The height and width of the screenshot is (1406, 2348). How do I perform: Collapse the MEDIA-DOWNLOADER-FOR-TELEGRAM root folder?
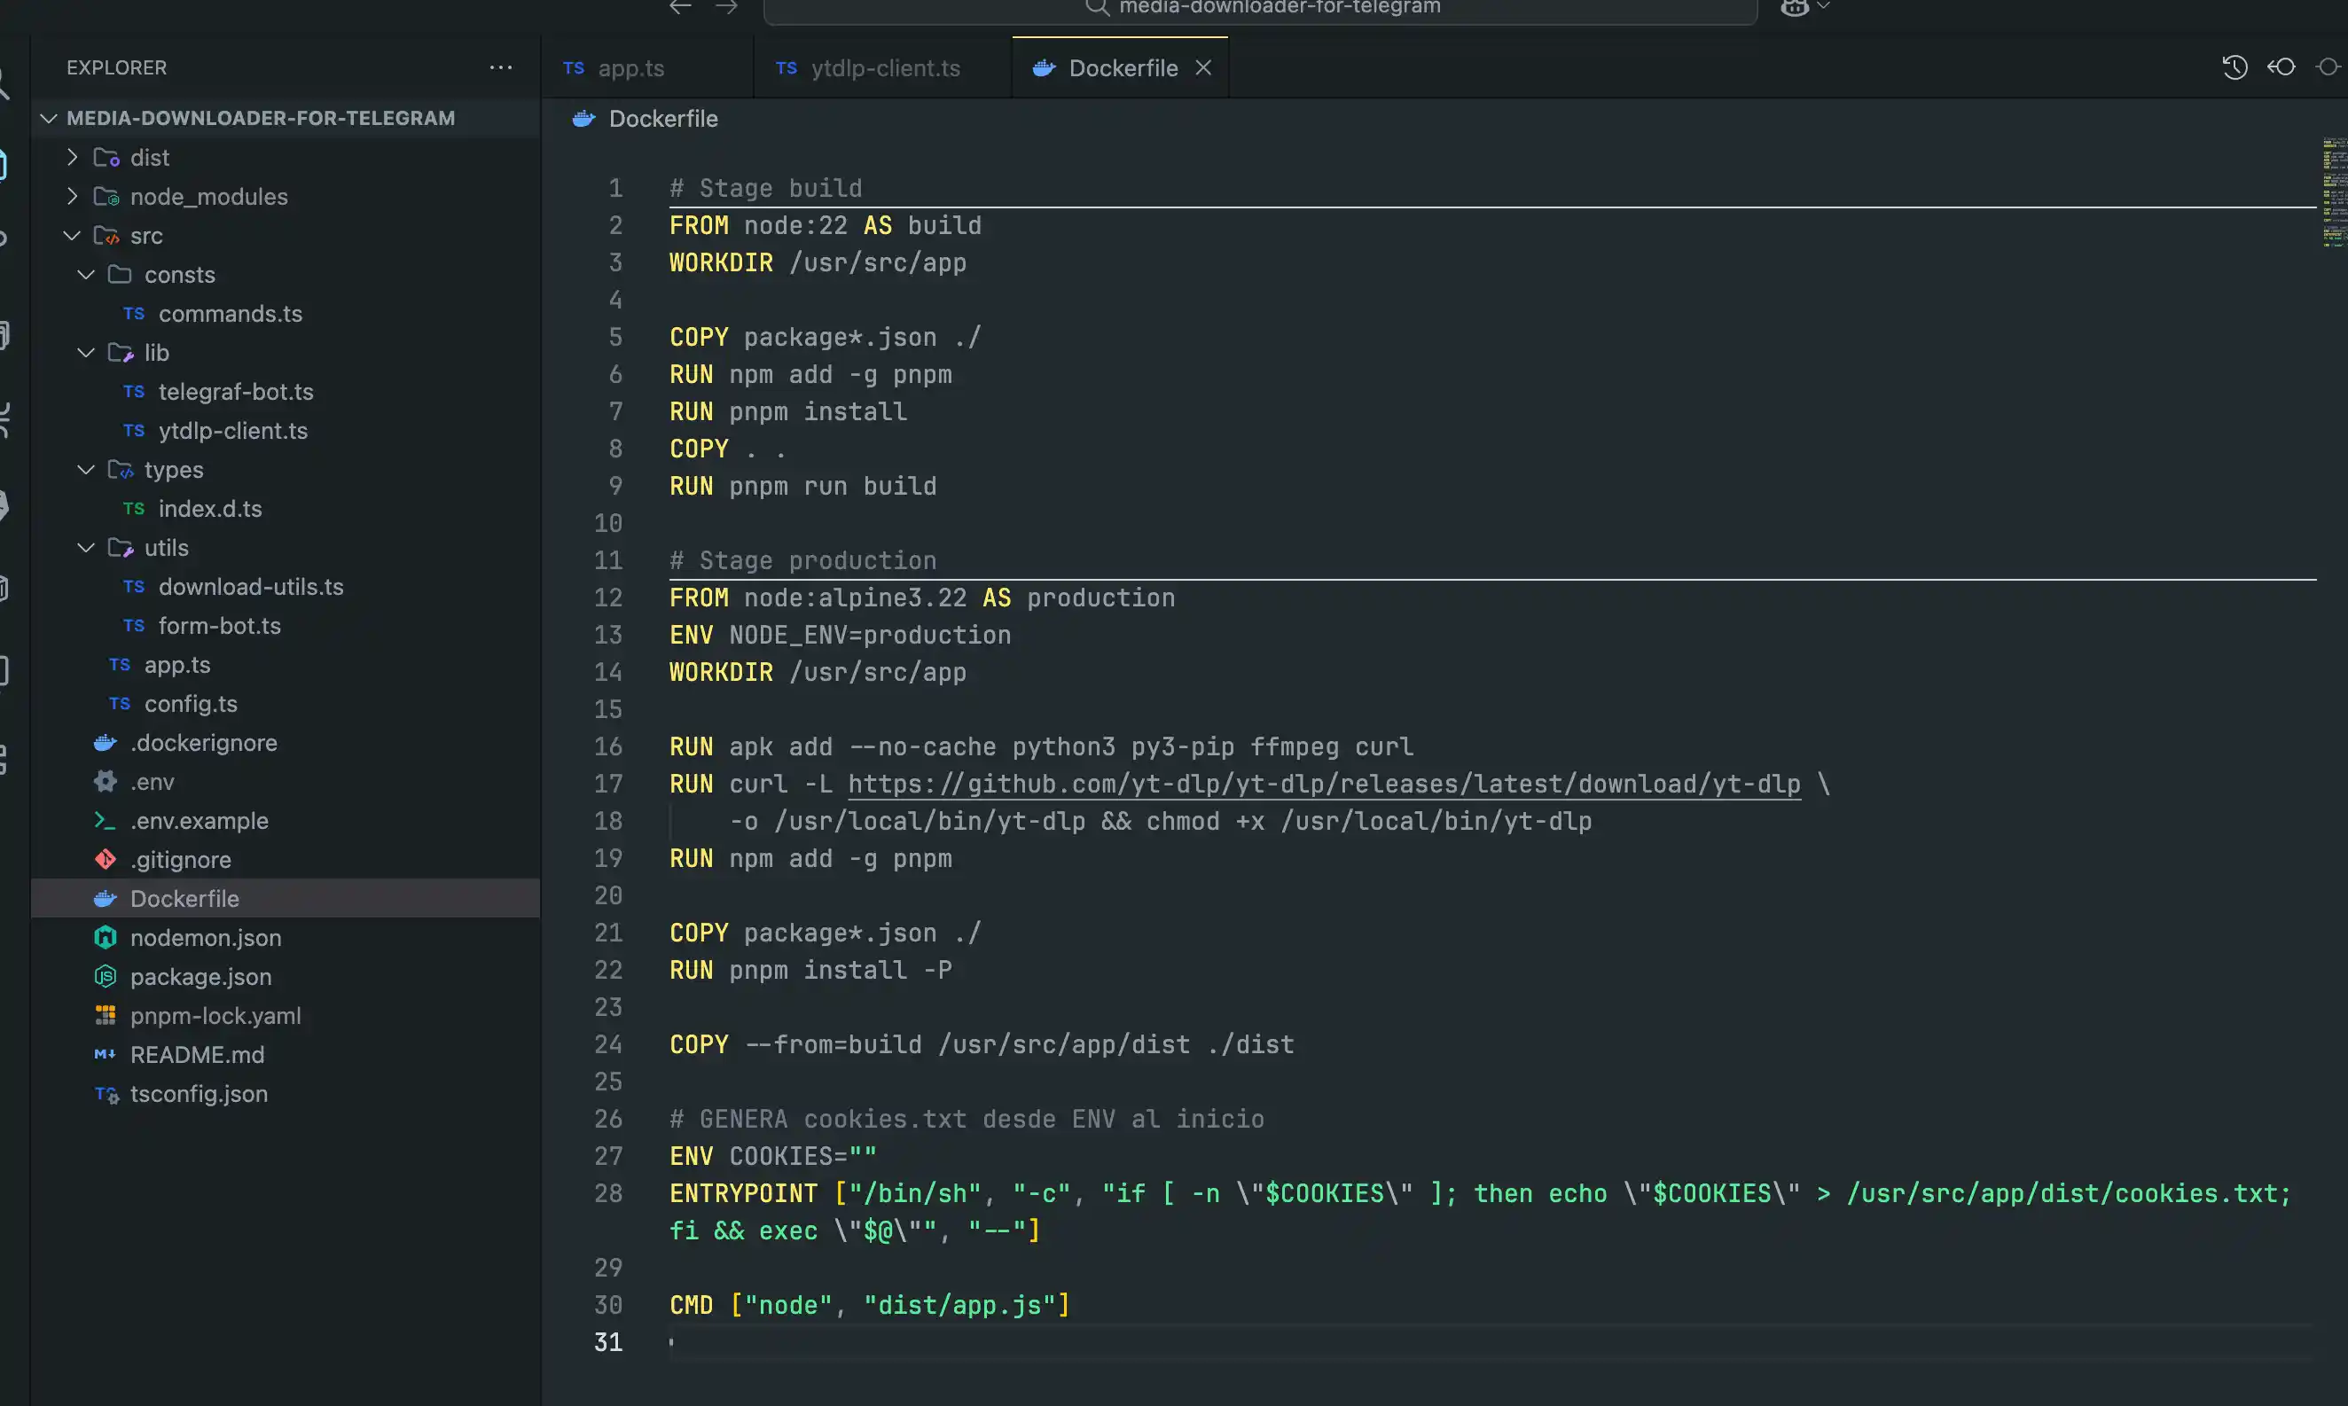click(50, 119)
